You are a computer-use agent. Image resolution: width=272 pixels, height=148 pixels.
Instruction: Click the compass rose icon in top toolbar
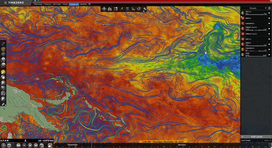104,9
